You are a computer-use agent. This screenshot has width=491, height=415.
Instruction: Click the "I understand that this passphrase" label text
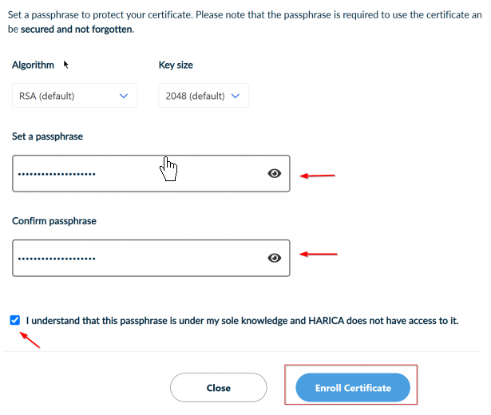click(242, 321)
